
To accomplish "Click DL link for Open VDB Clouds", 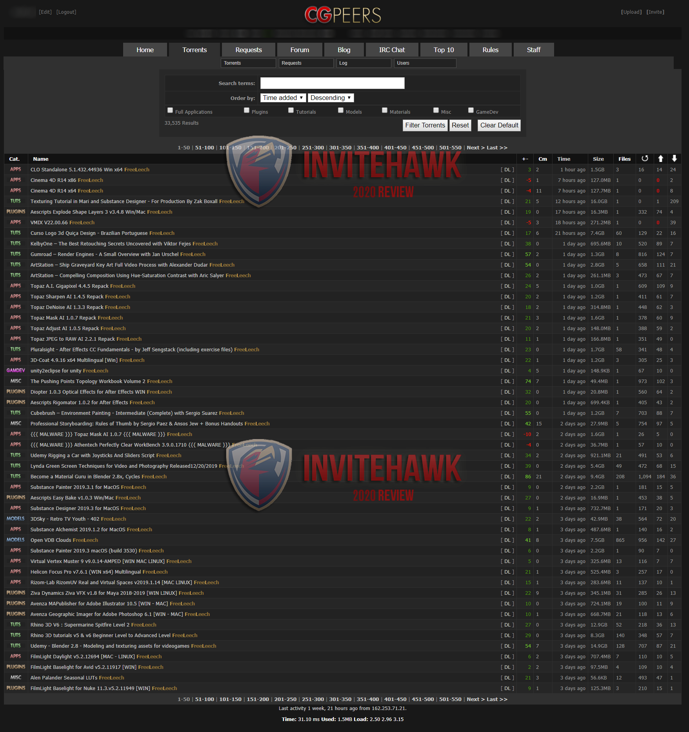I will point(507,540).
